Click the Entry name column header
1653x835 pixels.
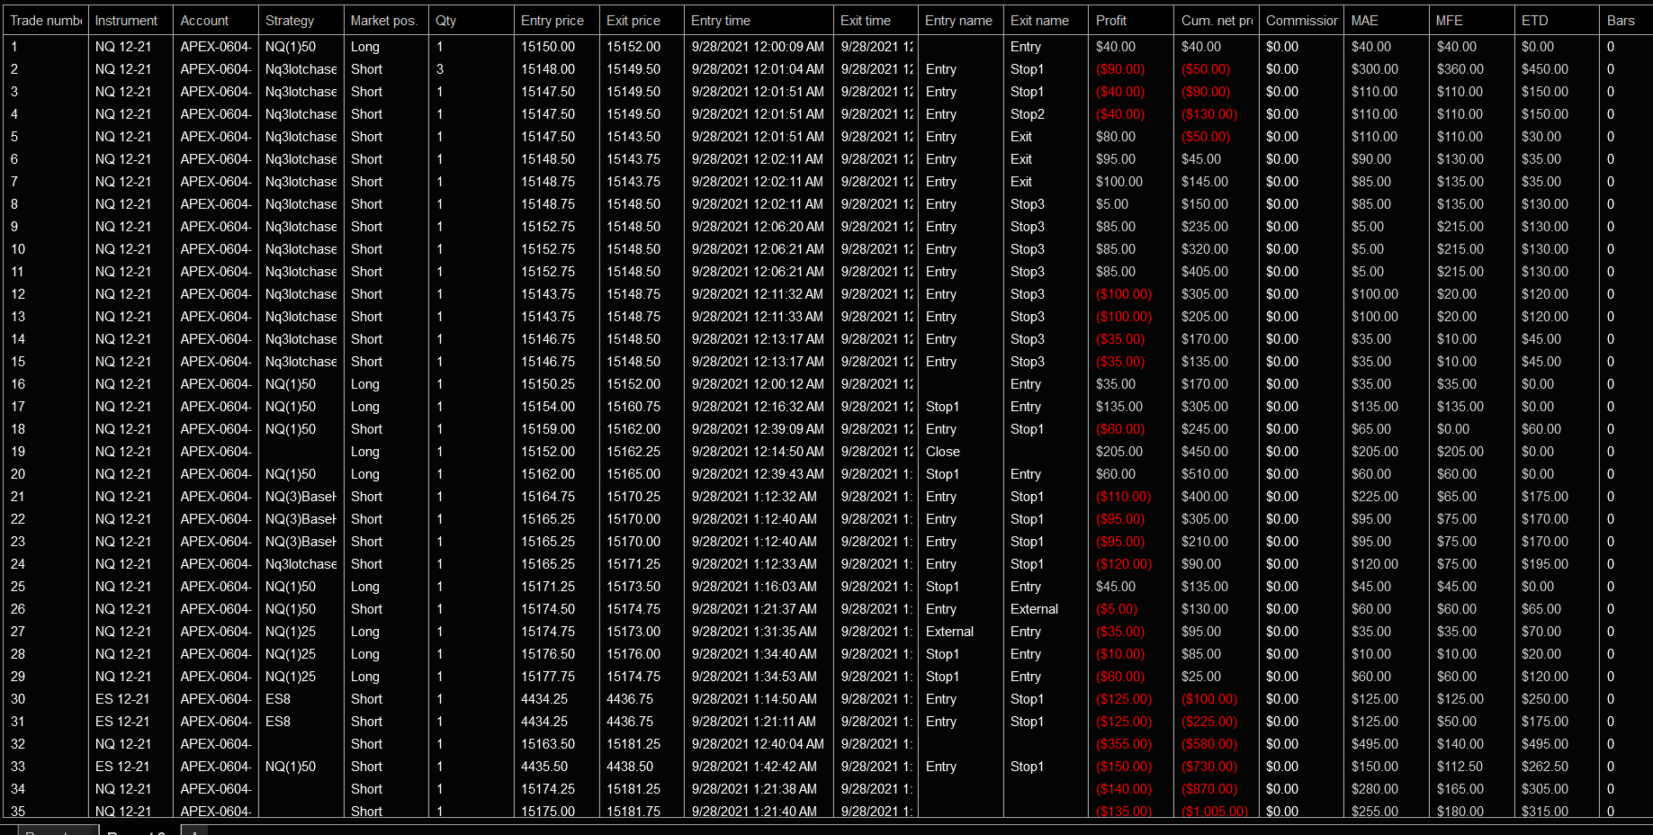(960, 20)
